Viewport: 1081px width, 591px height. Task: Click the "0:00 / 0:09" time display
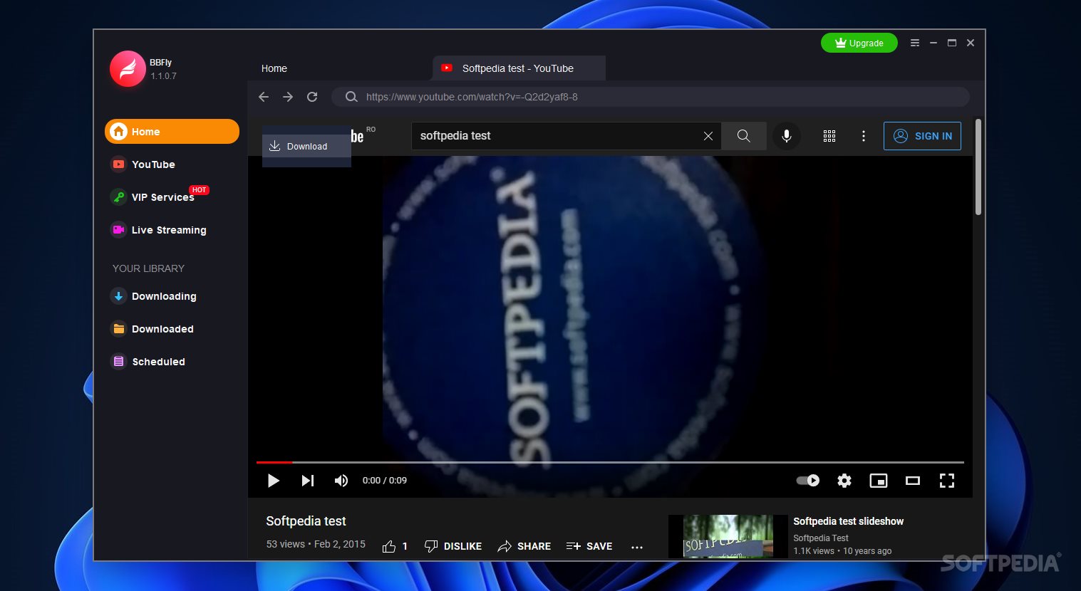tap(385, 481)
